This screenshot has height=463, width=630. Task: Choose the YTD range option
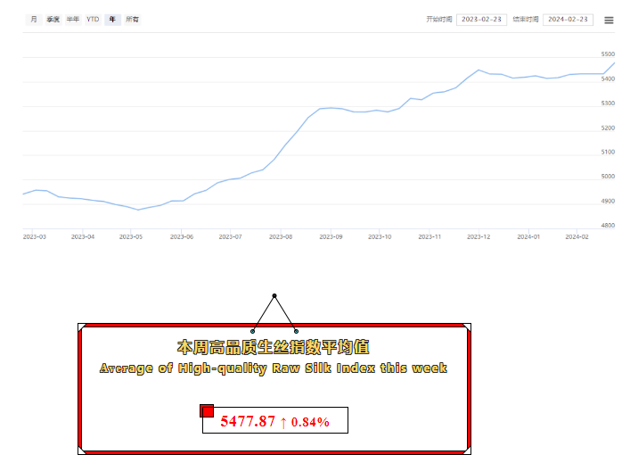pos(93,19)
